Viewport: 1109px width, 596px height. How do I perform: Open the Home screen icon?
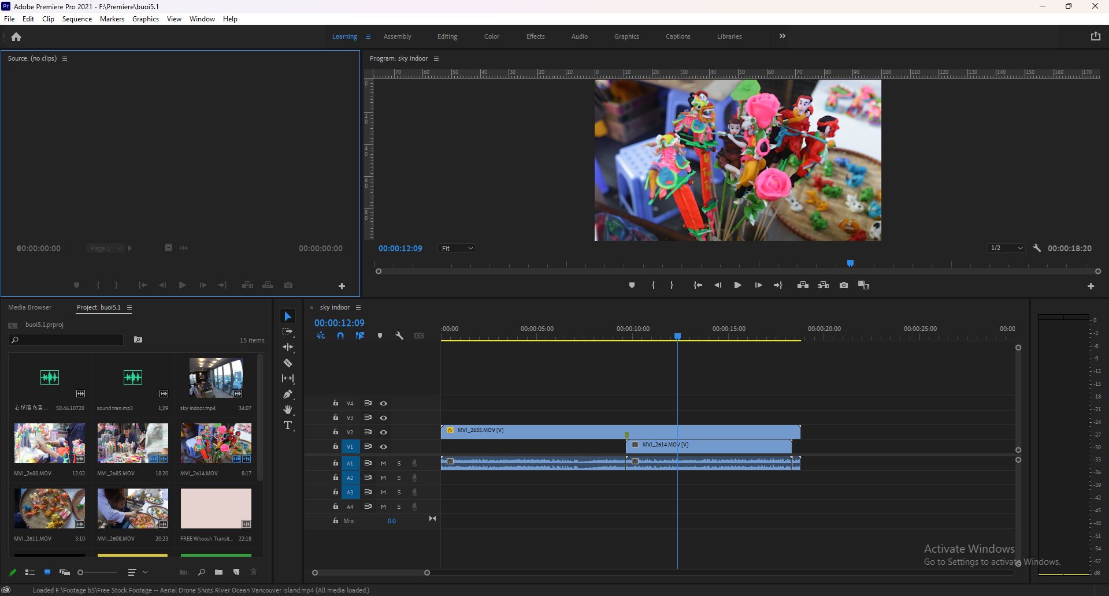pos(16,37)
